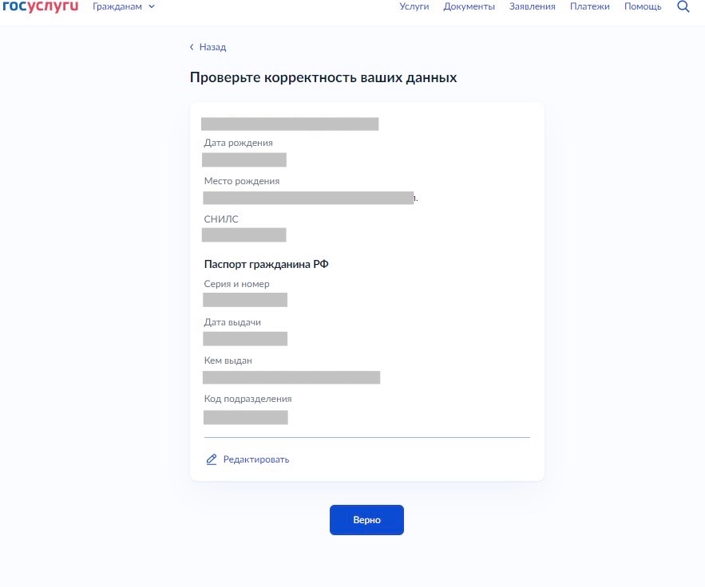
Task: Click the redacted full name field
Action: click(290, 124)
